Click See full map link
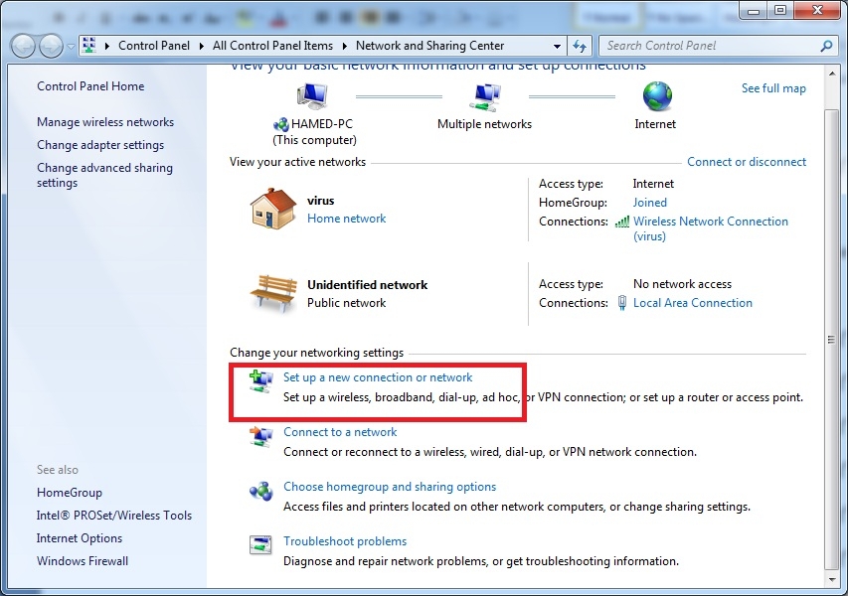 point(773,88)
